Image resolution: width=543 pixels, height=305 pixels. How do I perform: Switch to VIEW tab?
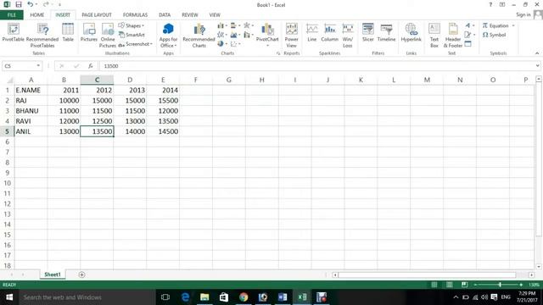tap(215, 15)
